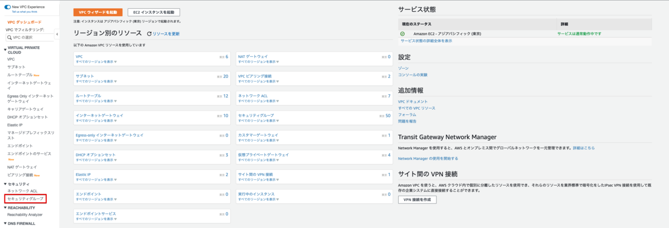Open the 仮想プライベートゲートウェイ card link
Screen dimensions: 669x228
tap(264, 154)
